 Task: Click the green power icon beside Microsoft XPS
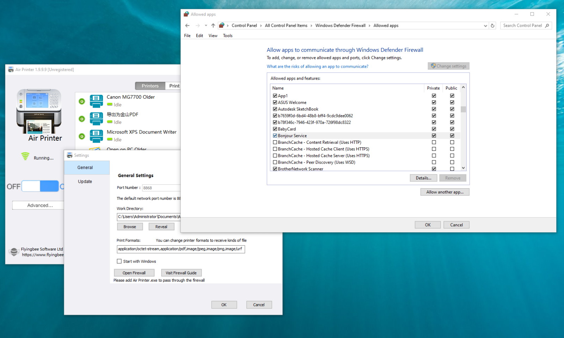pos(82,136)
